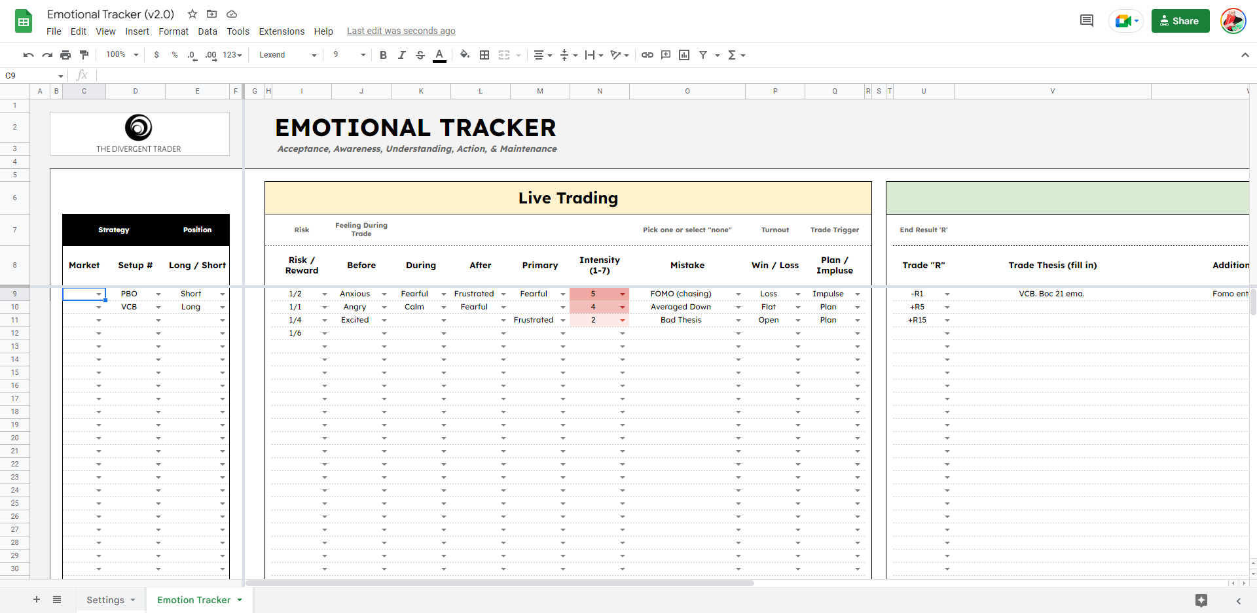Move the document to a folder
1257x613 pixels.
pyautogui.click(x=211, y=14)
